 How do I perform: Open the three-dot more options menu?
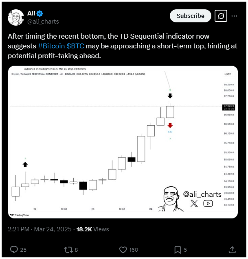pos(234,16)
